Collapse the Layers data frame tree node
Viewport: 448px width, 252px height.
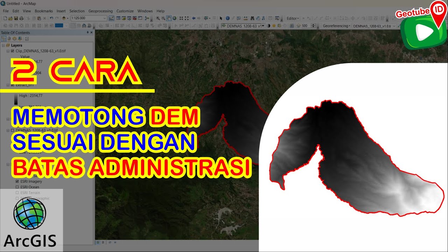click(3, 45)
